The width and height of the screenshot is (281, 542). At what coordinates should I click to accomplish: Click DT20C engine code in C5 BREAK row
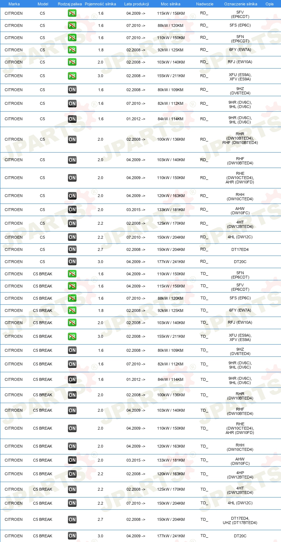(240, 536)
